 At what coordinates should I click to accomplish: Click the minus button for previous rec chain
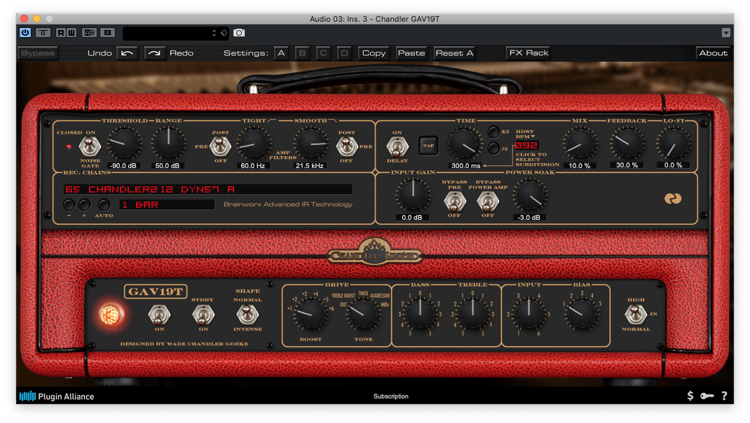click(69, 205)
